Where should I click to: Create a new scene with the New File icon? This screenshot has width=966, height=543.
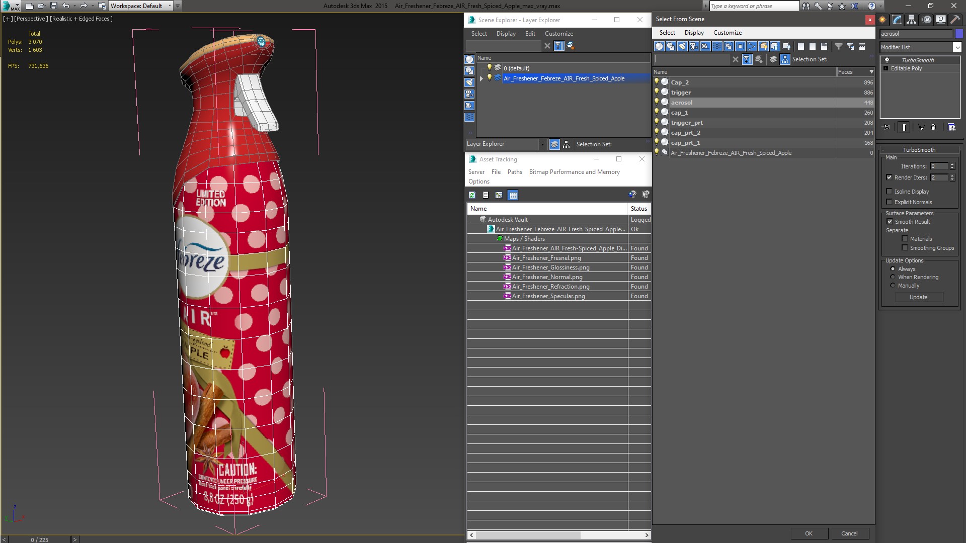[30, 6]
